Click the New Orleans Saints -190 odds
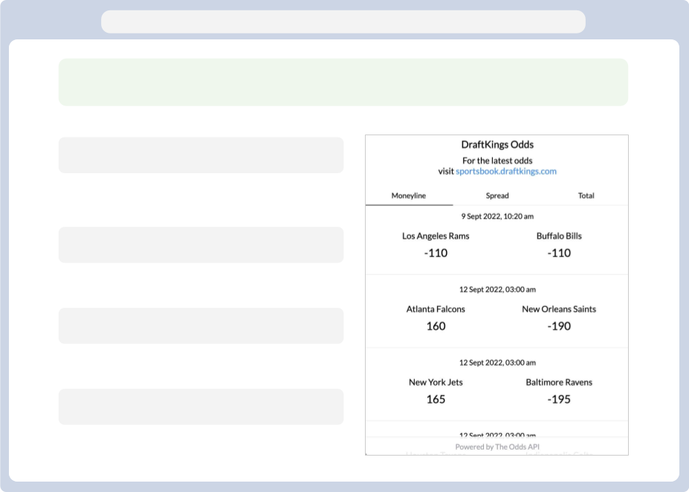Screen dimensions: 689x492 click(559, 326)
